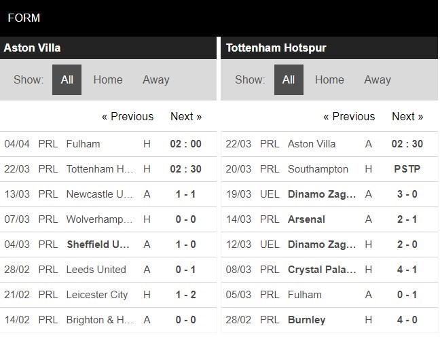Show Aston Villa home matches only
Image resolution: width=440 pixels, height=343 pixels.
(x=108, y=79)
